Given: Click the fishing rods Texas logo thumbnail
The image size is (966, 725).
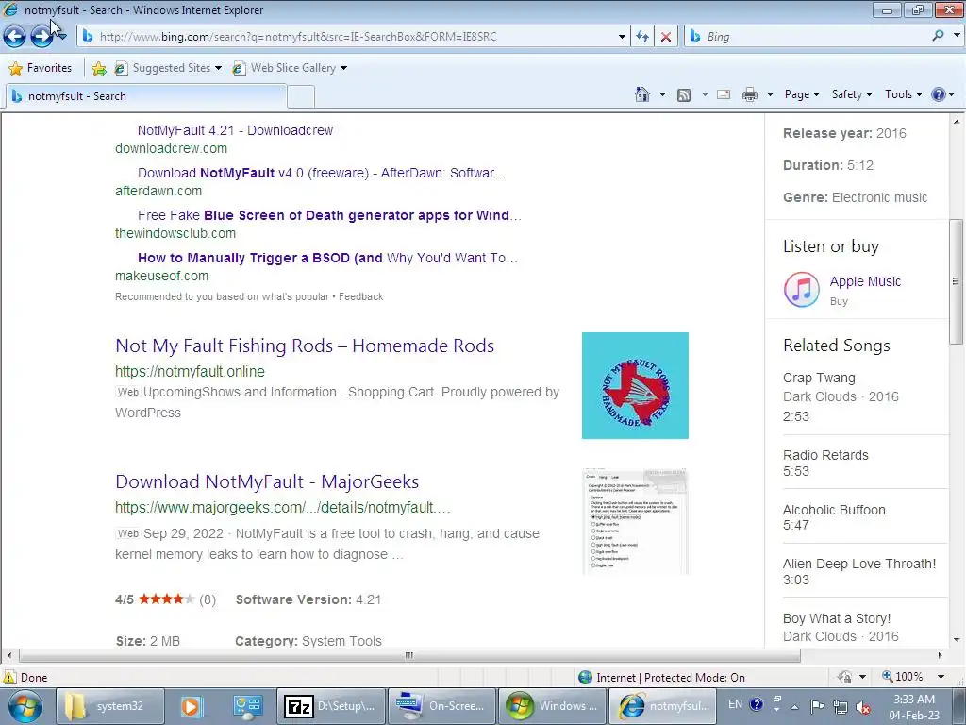Looking at the screenshot, I should coord(635,386).
